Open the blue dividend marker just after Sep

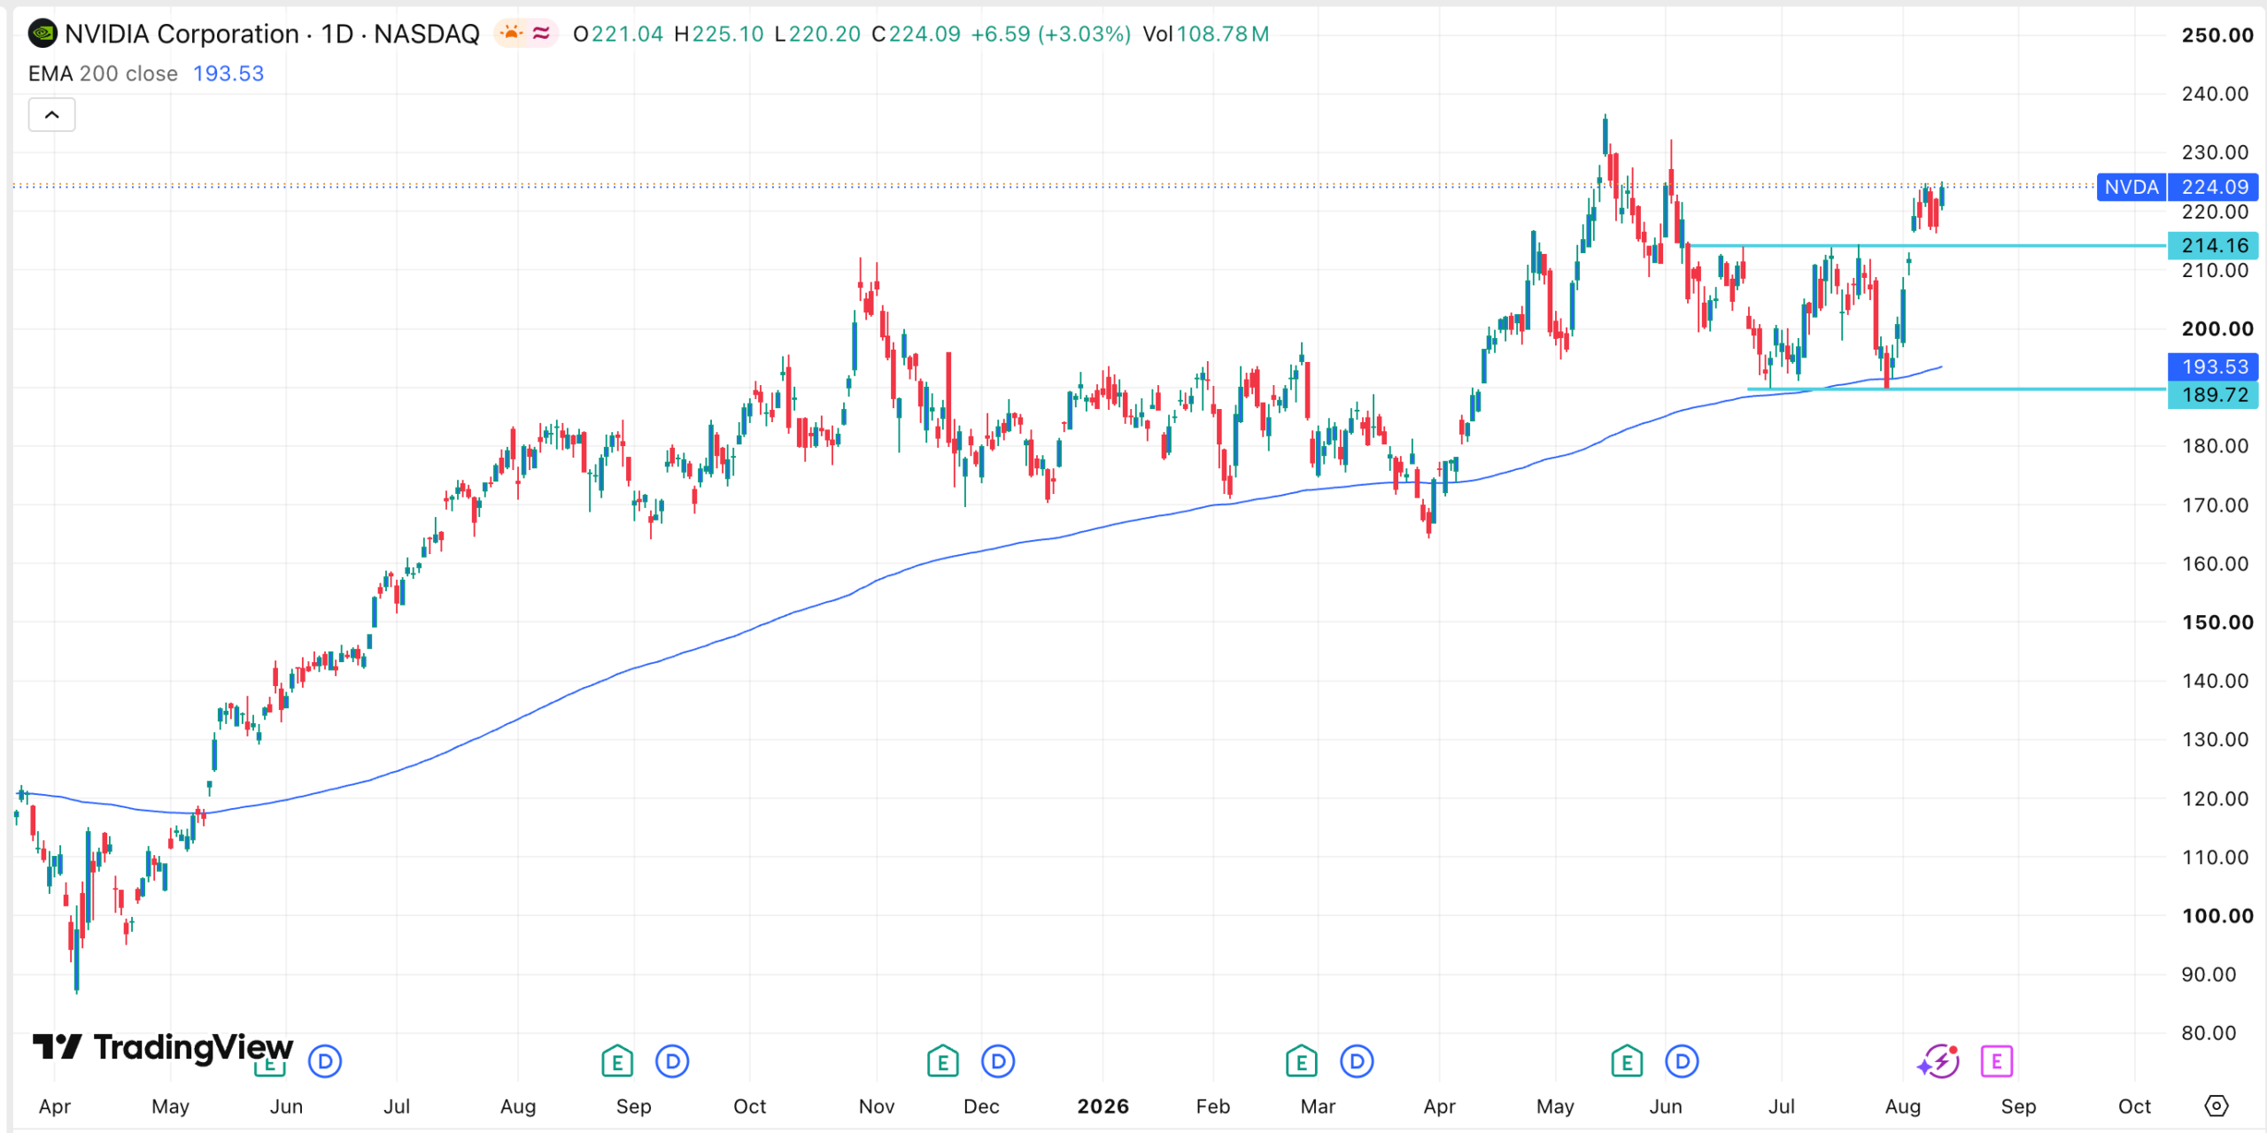coord(672,1061)
